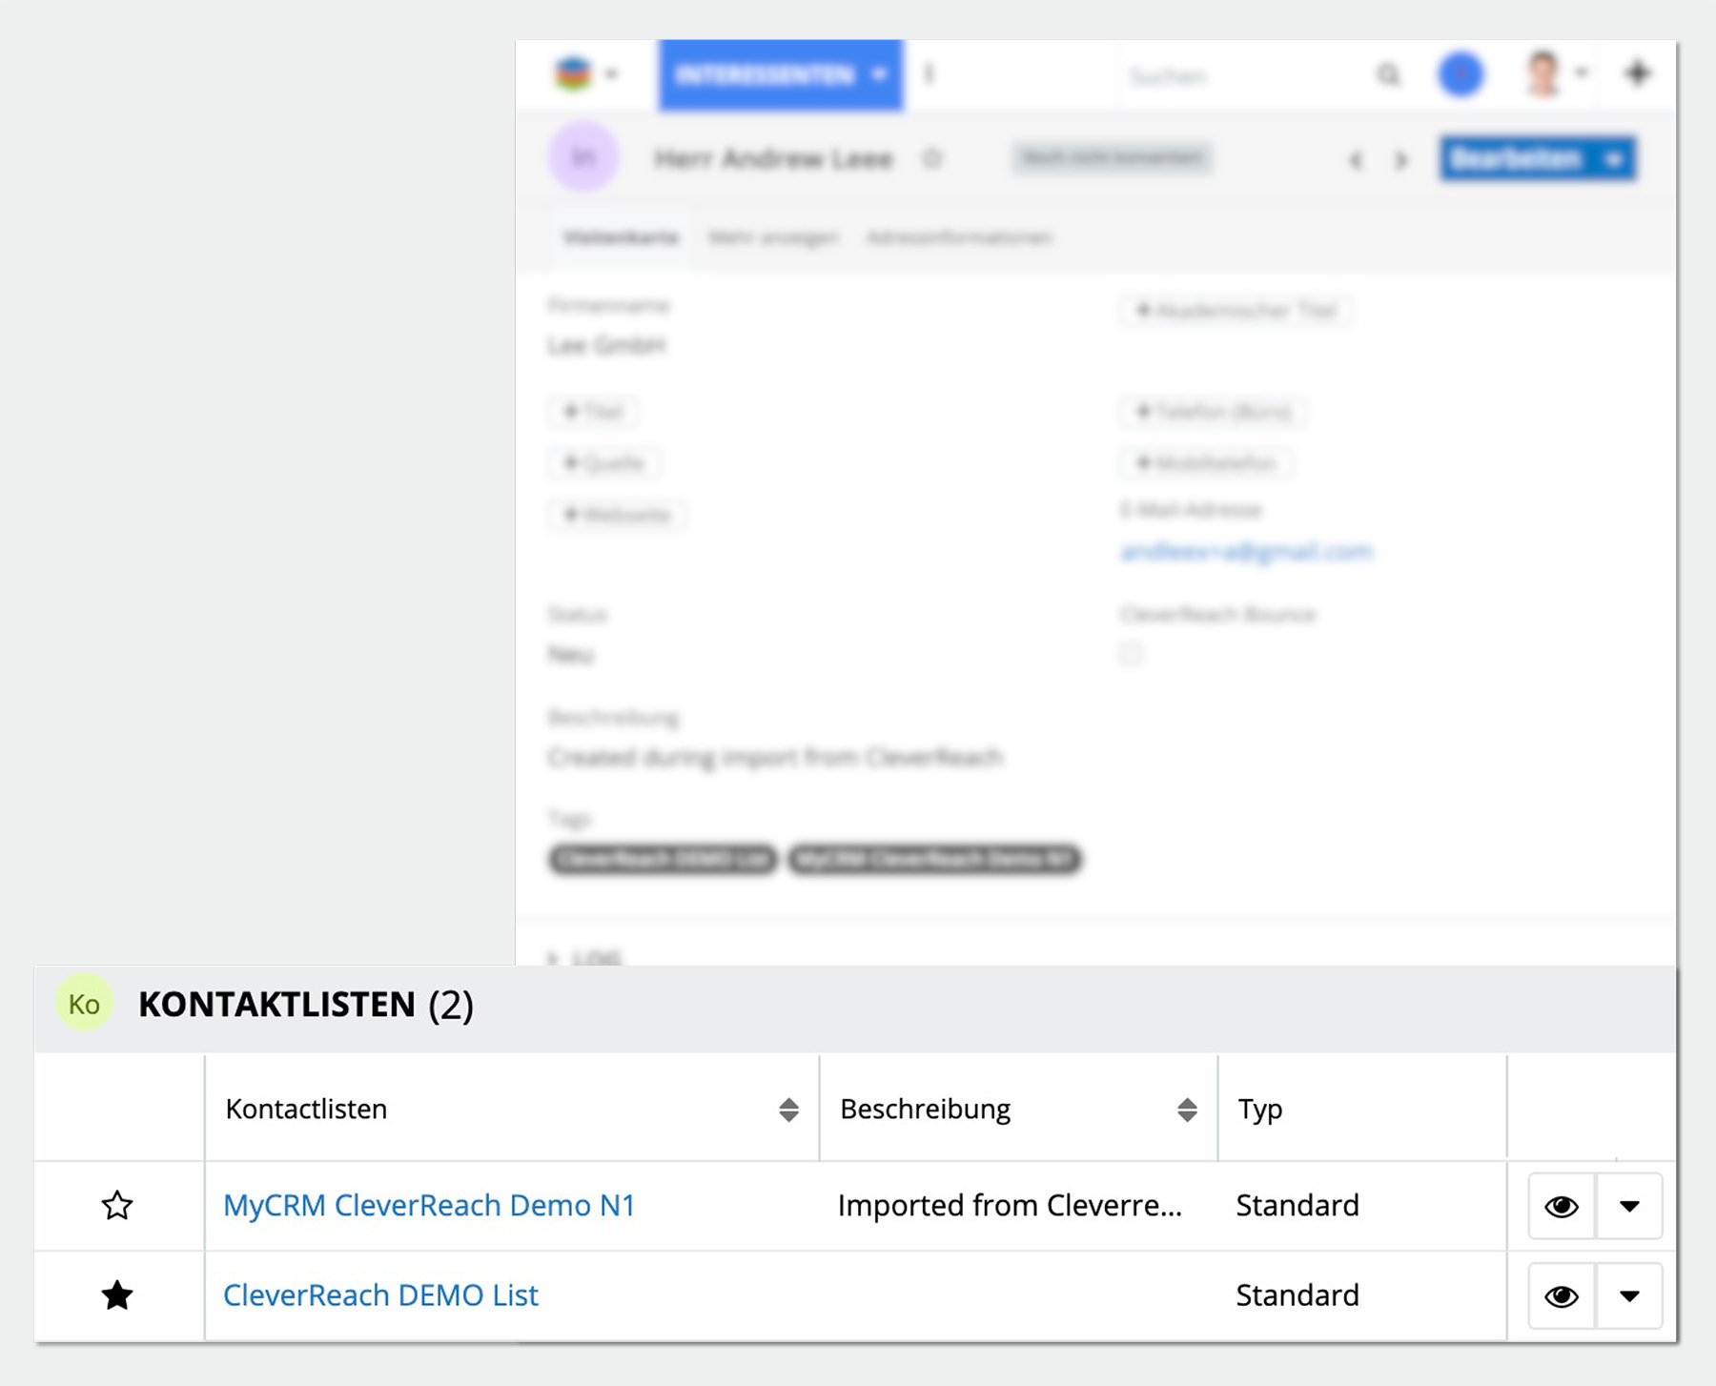Click the Bearbeiten button
The width and height of the screenshot is (1716, 1386).
pos(1516,159)
